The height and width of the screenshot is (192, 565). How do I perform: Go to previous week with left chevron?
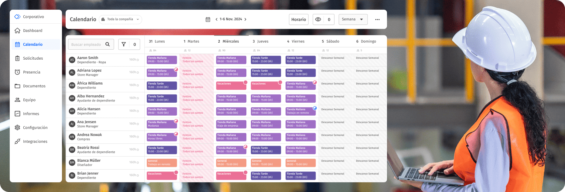click(x=216, y=19)
